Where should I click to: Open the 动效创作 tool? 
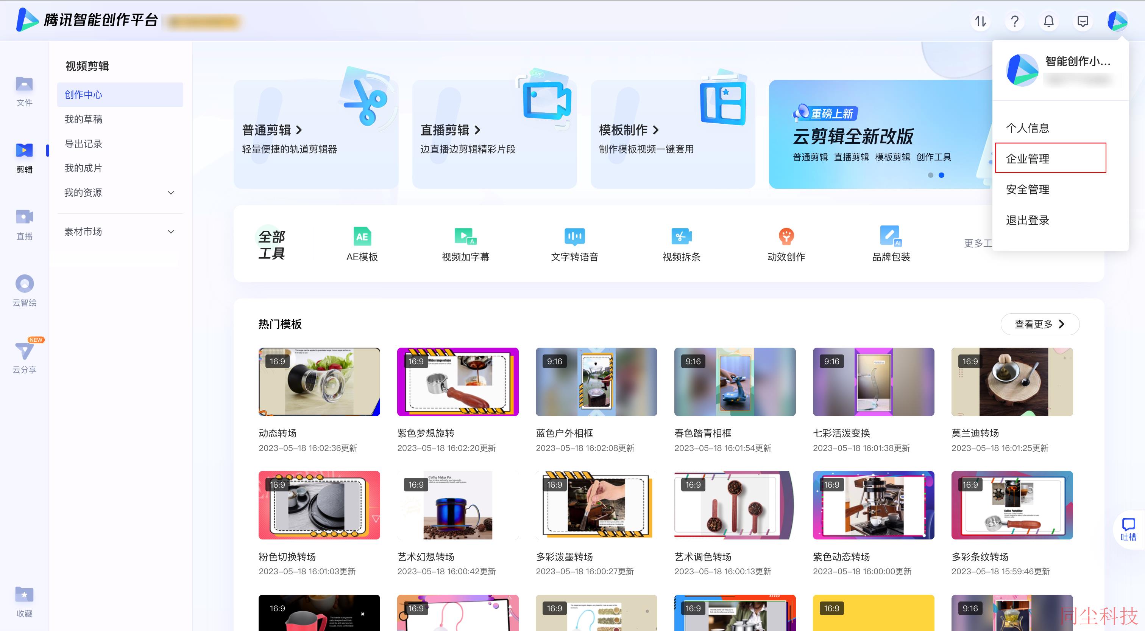point(786,244)
